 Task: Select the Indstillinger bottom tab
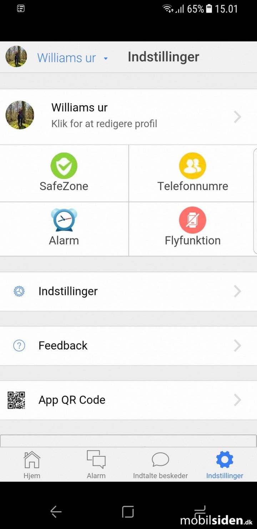pyautogui.click(x=225, y=465)
